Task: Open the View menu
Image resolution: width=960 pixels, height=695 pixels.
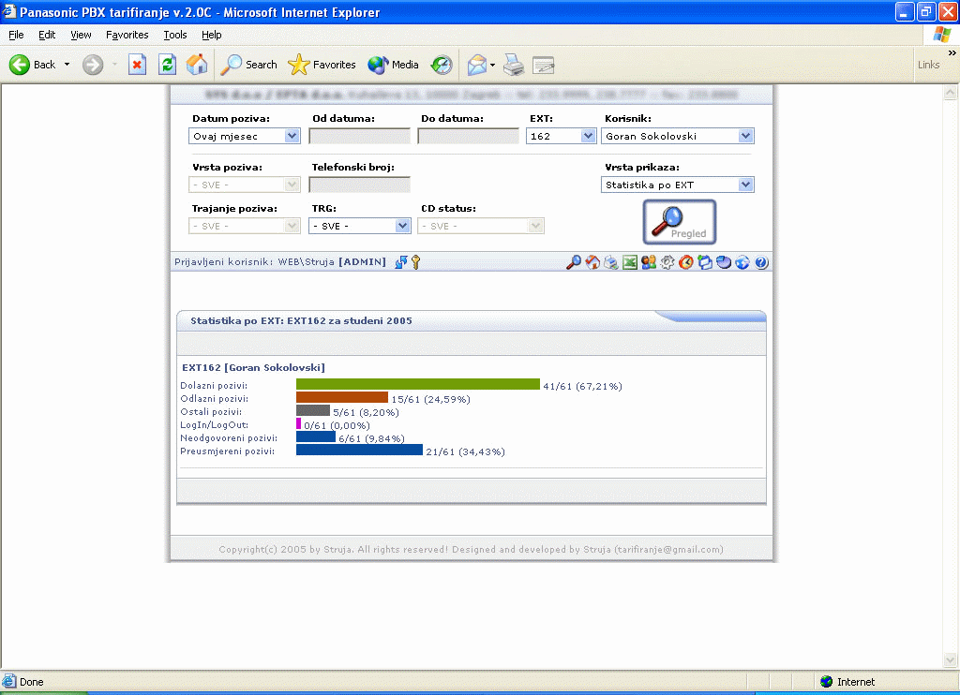Action: [81, 35]
